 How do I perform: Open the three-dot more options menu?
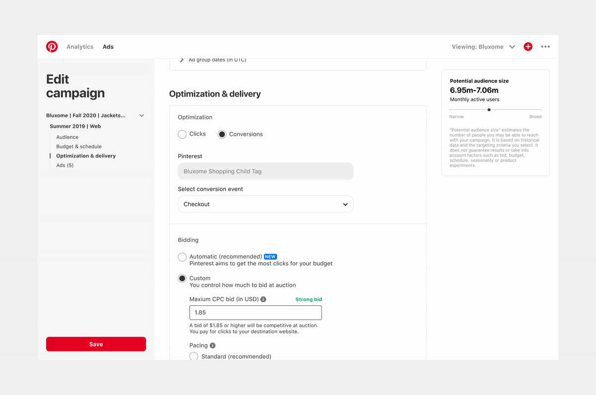(x=545, y=47)
